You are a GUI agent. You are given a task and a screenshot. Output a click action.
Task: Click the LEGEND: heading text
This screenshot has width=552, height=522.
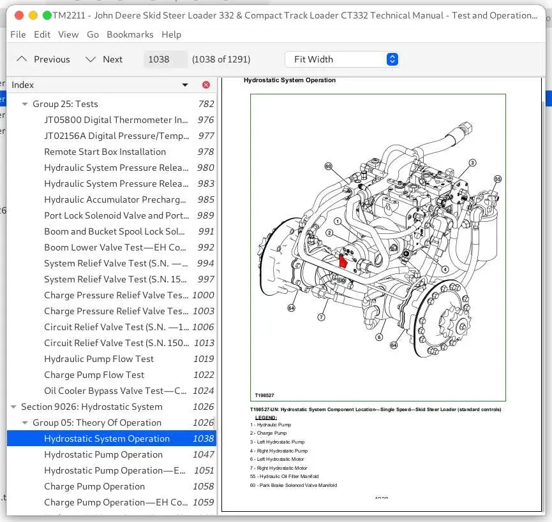(x=266, y=417)
